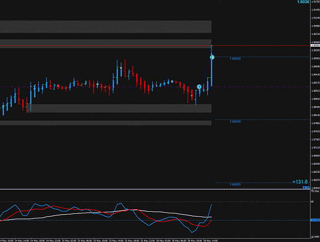Select the purple dashed horizontal line

pos(155,87)
